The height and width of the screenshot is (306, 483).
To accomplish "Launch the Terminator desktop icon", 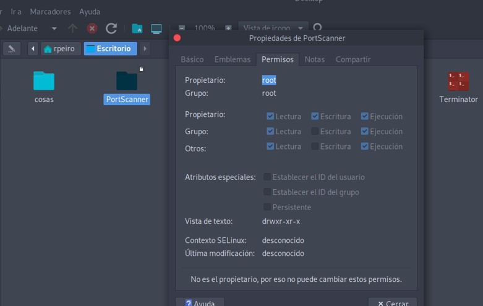I will coord(458,81).
